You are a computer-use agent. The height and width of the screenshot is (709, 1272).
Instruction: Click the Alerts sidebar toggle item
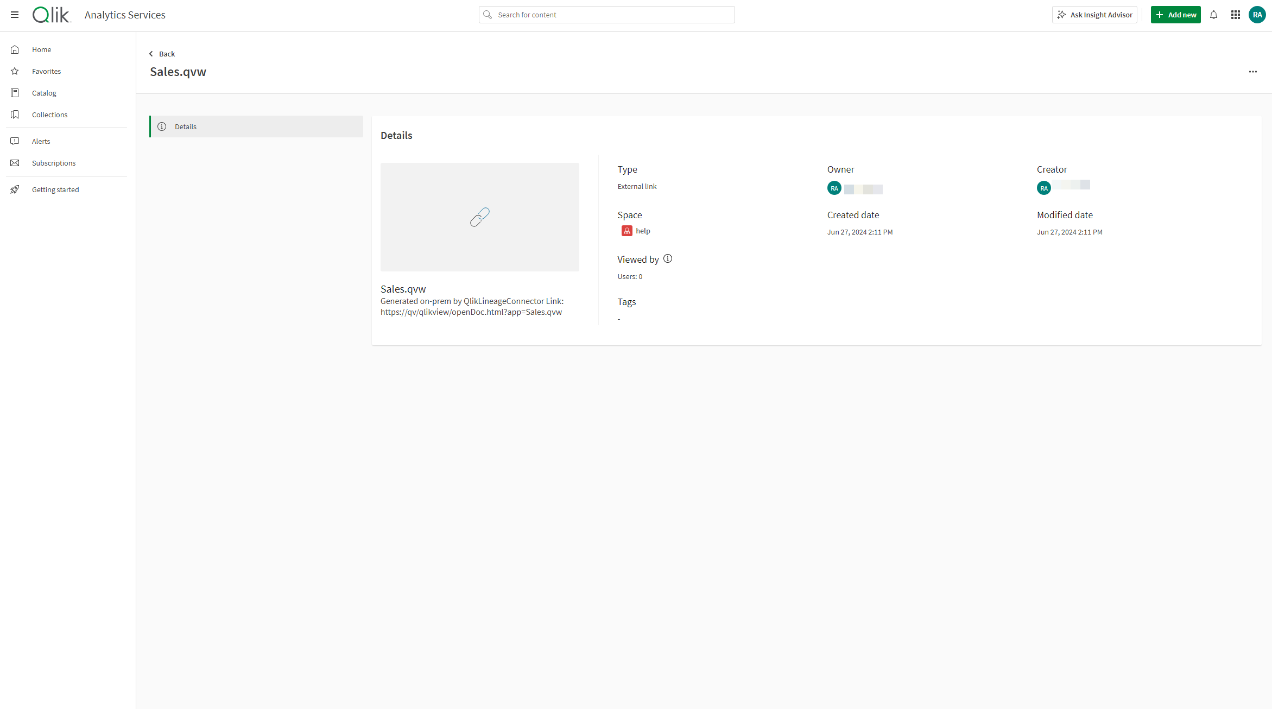[x=40, y=141]
